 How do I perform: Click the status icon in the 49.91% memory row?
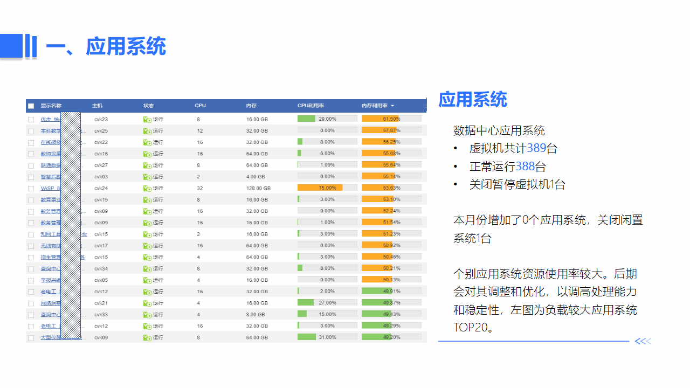click(x=147, y=292)
